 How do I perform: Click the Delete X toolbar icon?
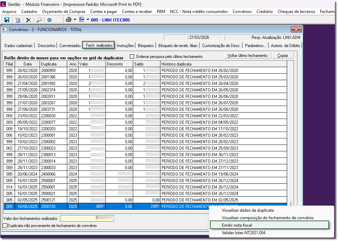coord(28,20)
